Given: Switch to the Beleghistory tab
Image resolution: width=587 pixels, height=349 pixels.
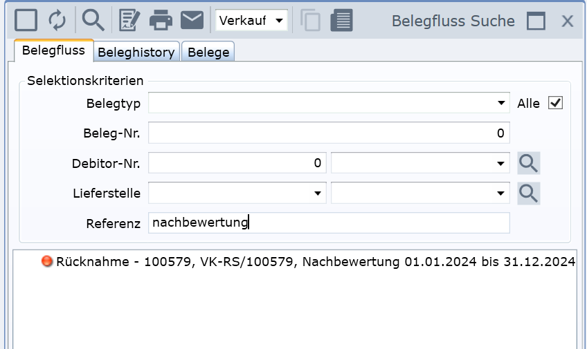Looking at the screenshot, I should tap(136, 53).
